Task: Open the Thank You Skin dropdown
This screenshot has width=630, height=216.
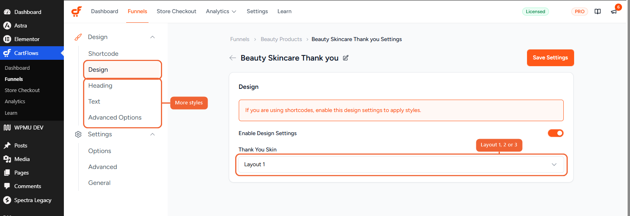Action: pos(401,165)
